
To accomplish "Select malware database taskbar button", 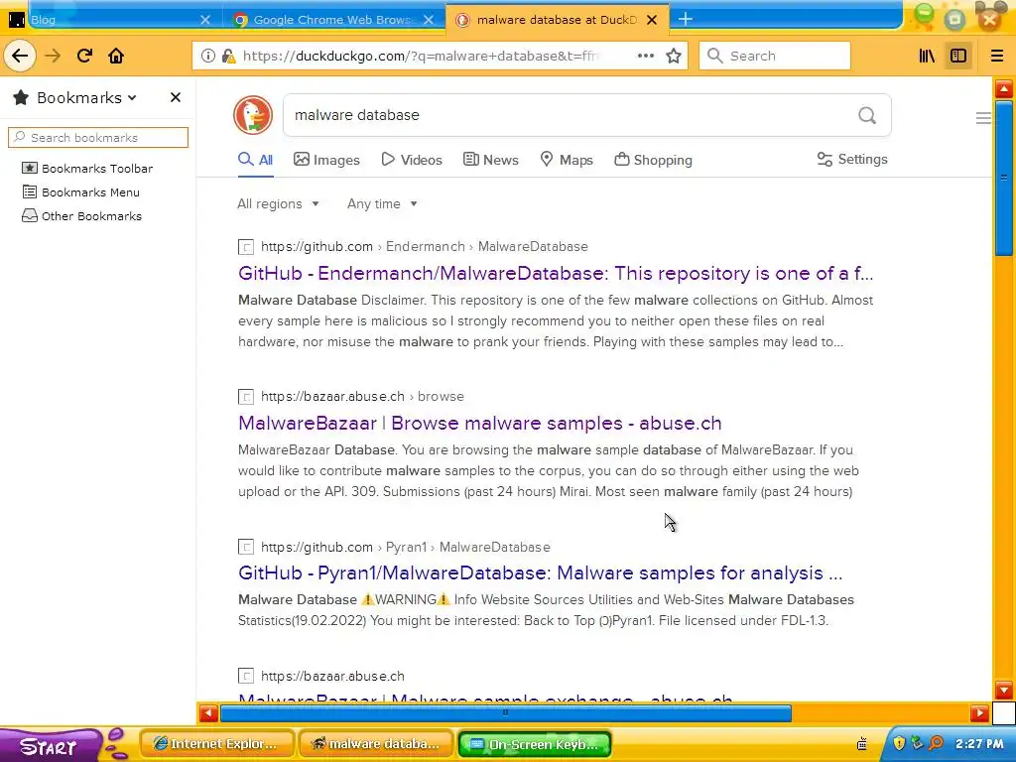I will (x=375, y=744).
